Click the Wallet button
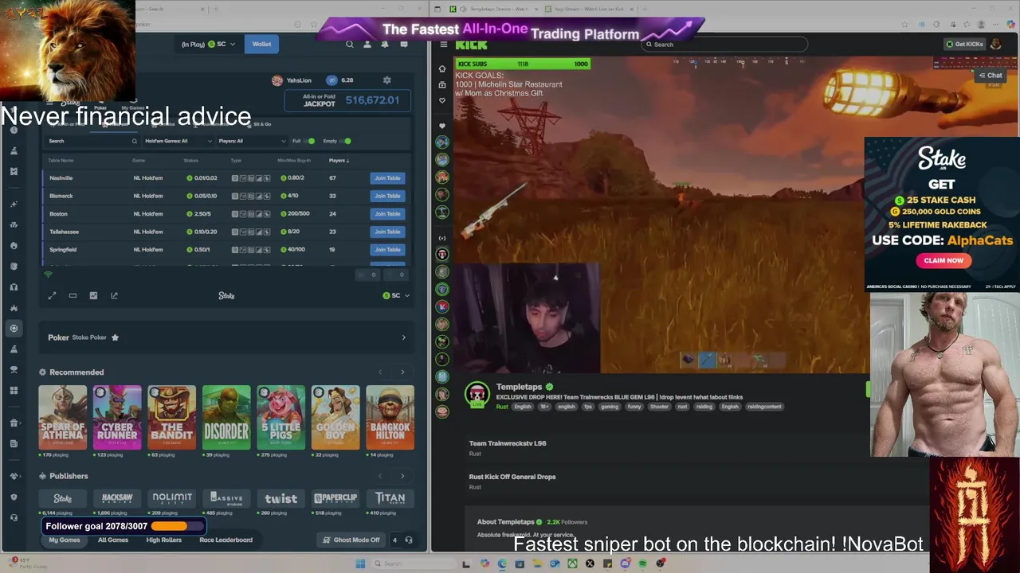Viewport: 1020px width, 573px height. [x=262, y=45]
